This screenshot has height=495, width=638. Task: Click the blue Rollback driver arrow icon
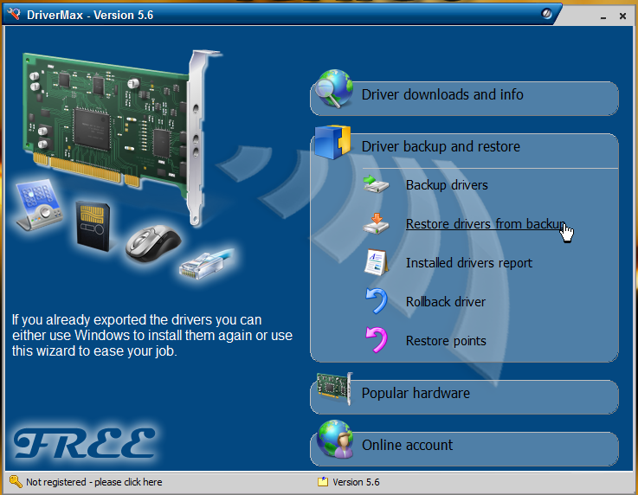click(376, 302)
